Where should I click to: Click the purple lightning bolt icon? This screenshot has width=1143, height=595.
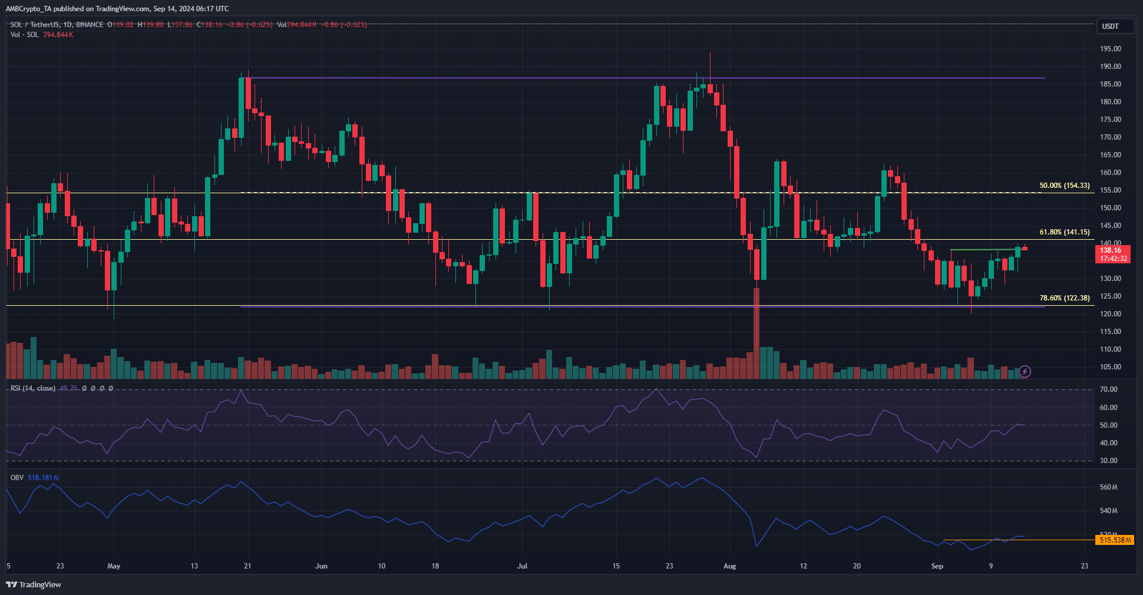[1025, 371]
